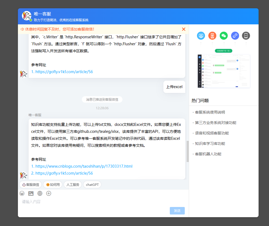Select the 客服微信 quick reply
The width and height of the screenshot is (269, 226).
pyautogui.click(x=30, y=185)
